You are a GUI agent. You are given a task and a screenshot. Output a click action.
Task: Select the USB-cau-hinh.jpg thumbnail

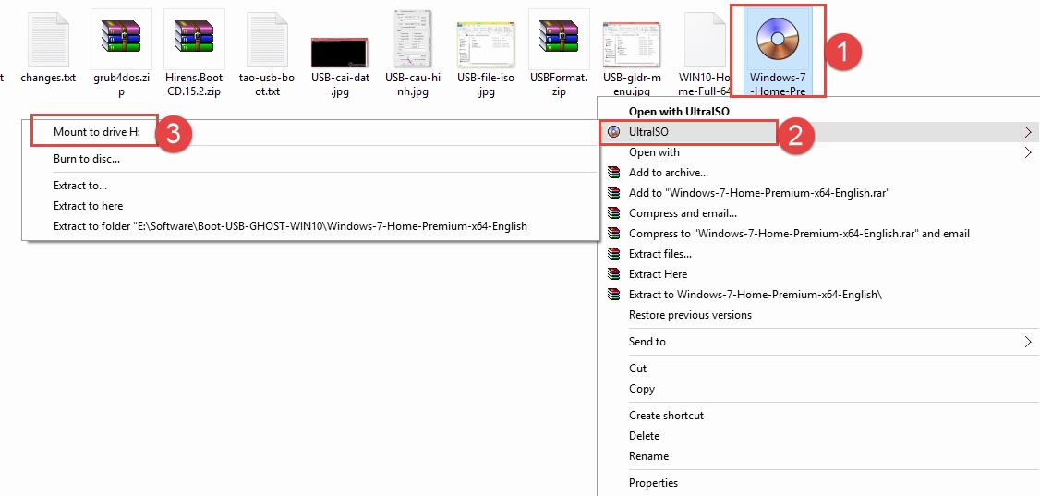coord(413,39)
